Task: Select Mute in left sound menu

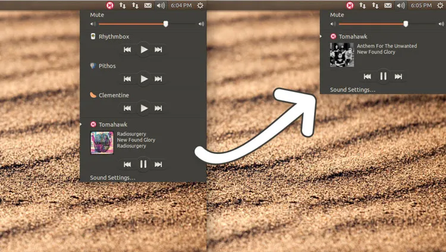Action: click(x=97, y=15)
